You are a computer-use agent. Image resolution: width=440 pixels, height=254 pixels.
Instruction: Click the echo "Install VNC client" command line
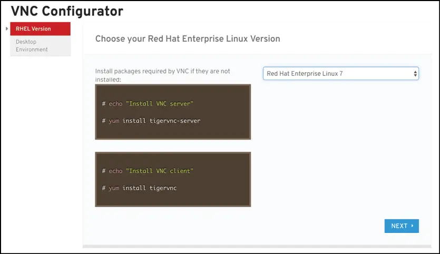point(148,171)
